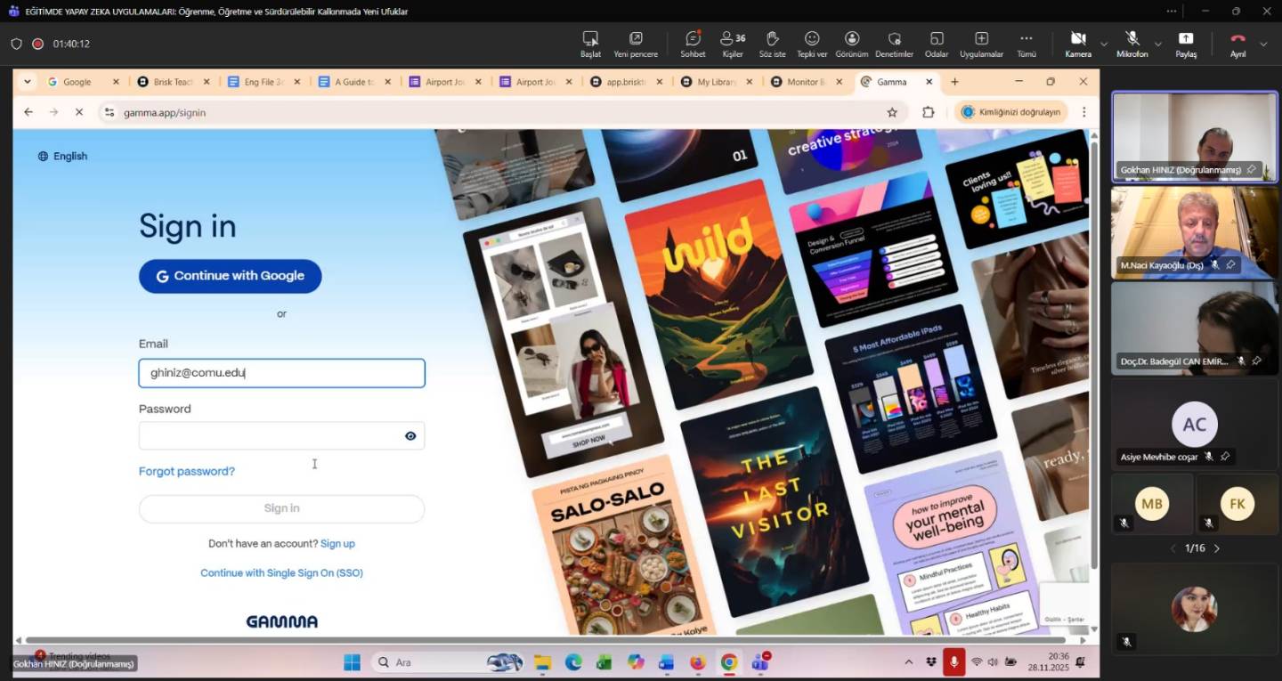
Task: Open the English language selector
Action: point(62,157)
